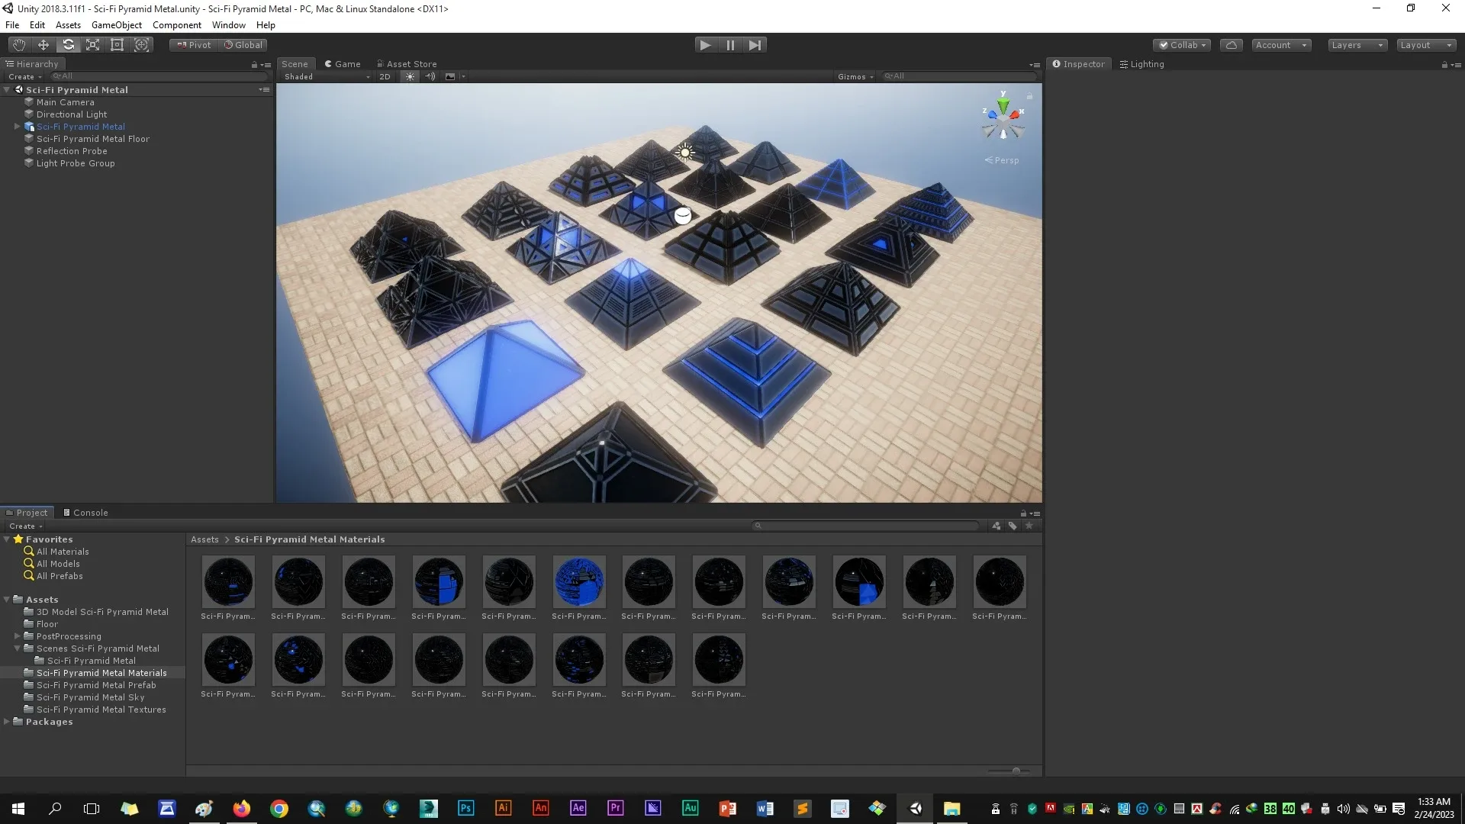1465x824 pixels.
Task: Toggle Pivot handle position button
Action: [x=194, y=45]
